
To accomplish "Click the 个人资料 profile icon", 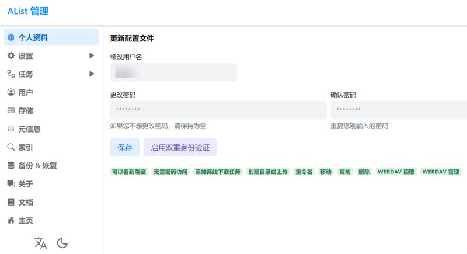I will point(11,37).
